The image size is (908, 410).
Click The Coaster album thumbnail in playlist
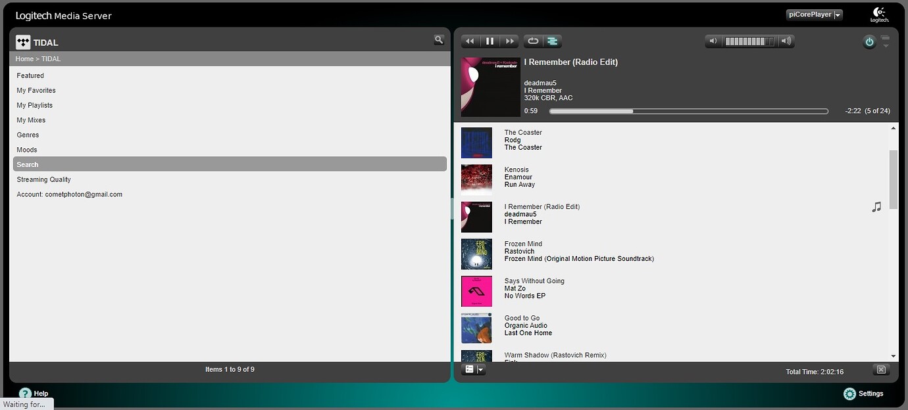tap(476, 143)
